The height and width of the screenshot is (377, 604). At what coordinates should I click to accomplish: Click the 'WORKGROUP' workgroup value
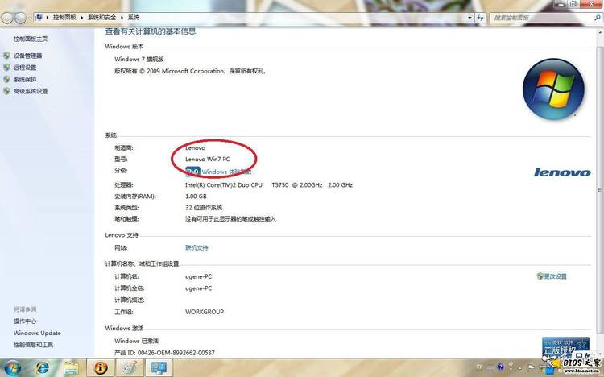(205, 312)
